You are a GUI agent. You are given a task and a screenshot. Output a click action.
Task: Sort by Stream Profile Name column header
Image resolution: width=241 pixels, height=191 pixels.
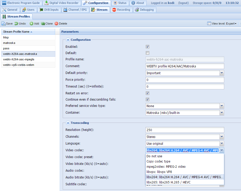coord(28,32)
